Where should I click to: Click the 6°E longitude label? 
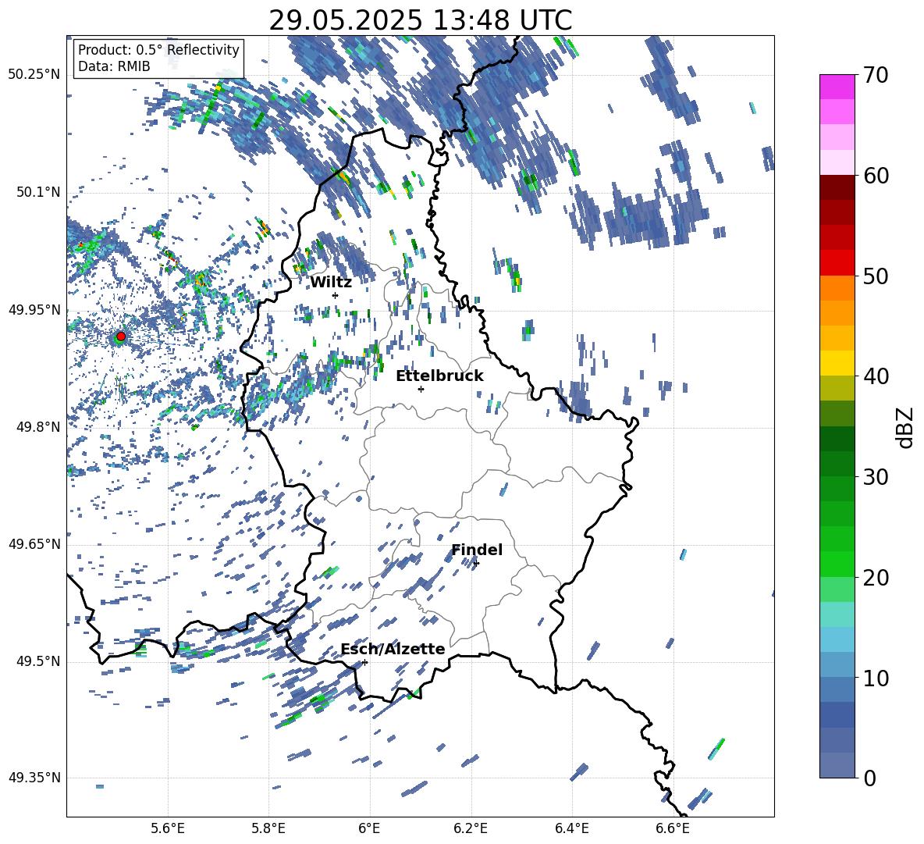(369, 828)
